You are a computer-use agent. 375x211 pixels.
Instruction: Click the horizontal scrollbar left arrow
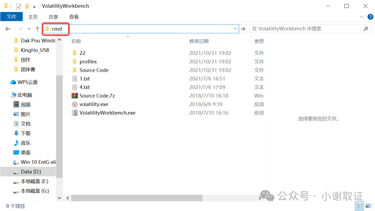click(68, 198)
